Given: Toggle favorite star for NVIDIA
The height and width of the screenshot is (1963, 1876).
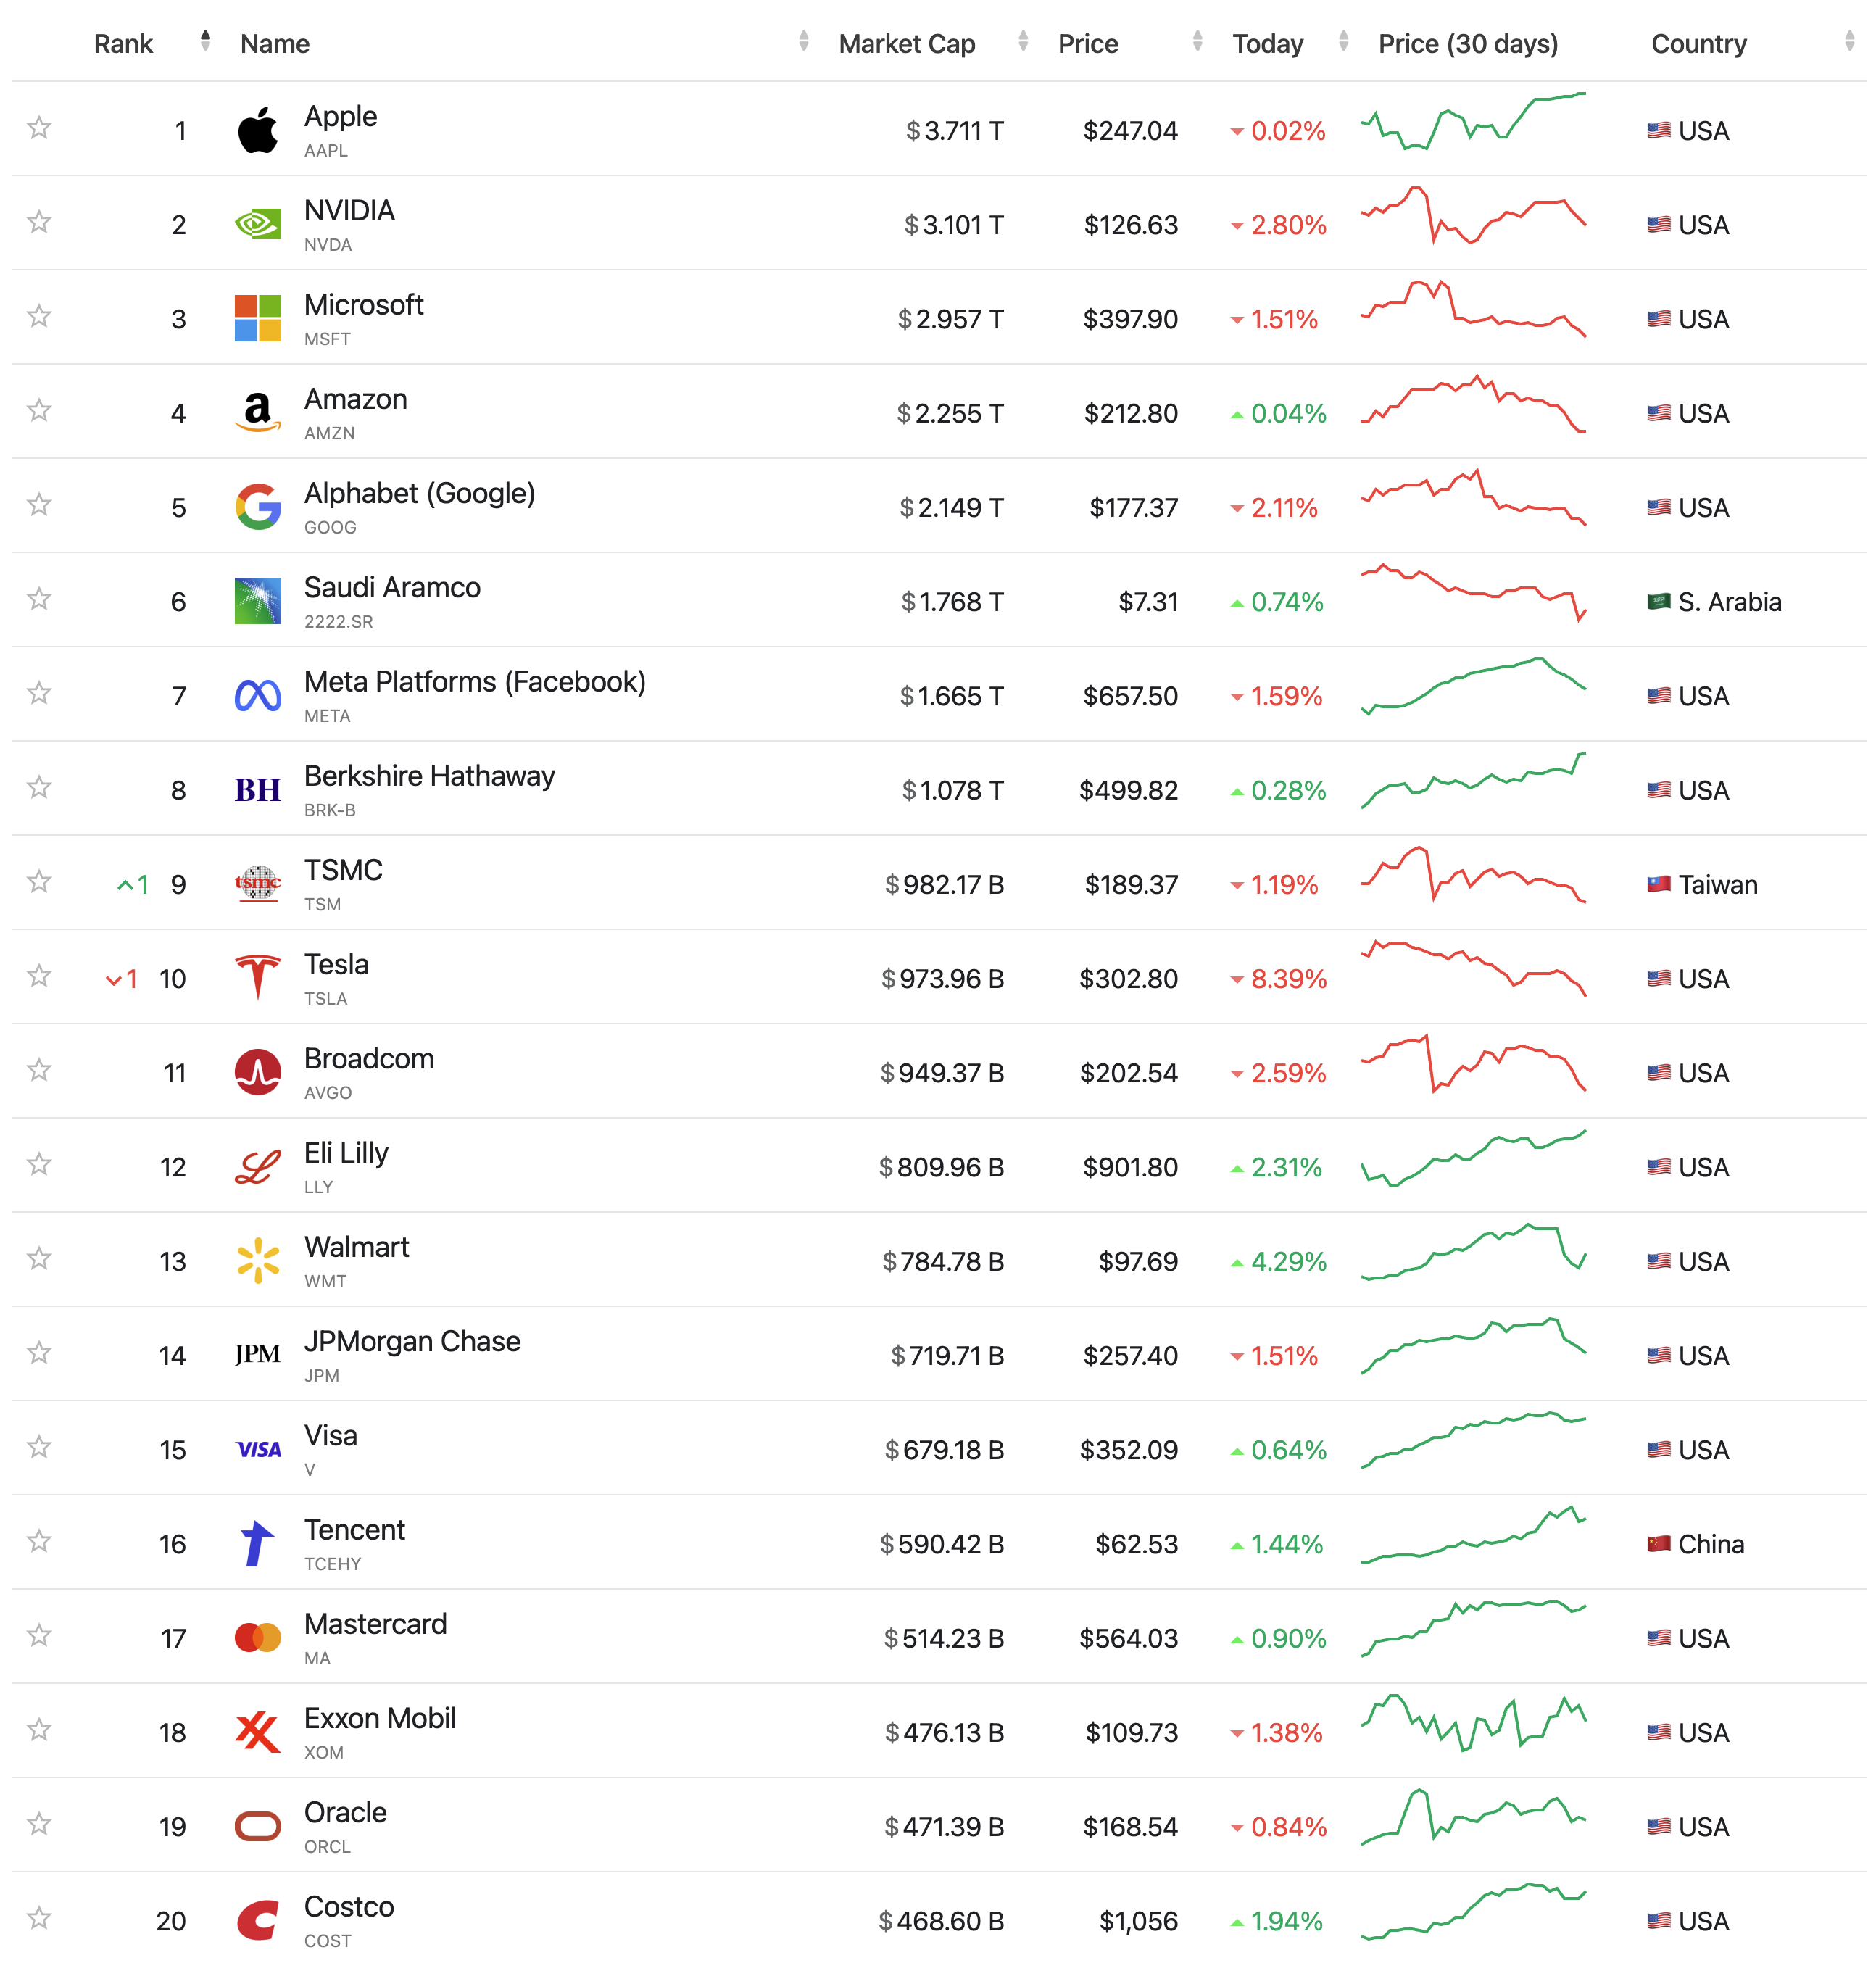Looking at the screenshot, I should pyautogui.click(x=39, y=221).
